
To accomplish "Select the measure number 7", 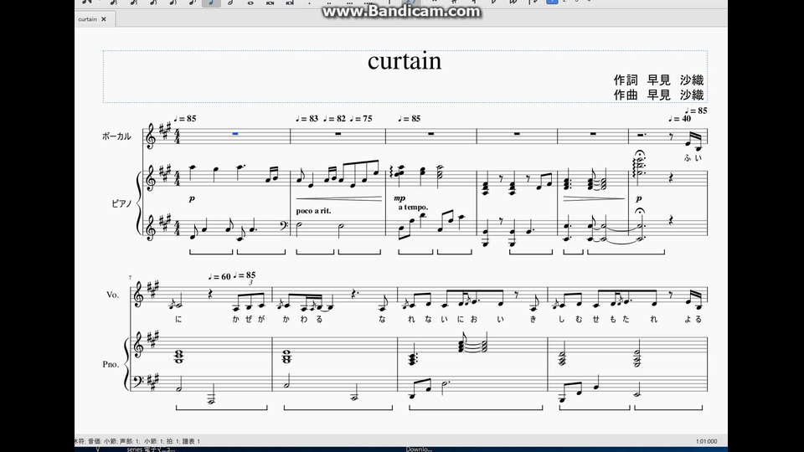I will click(130, 278).
